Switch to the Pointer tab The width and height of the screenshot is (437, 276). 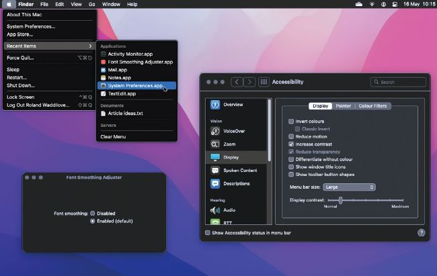pos(344,106)
